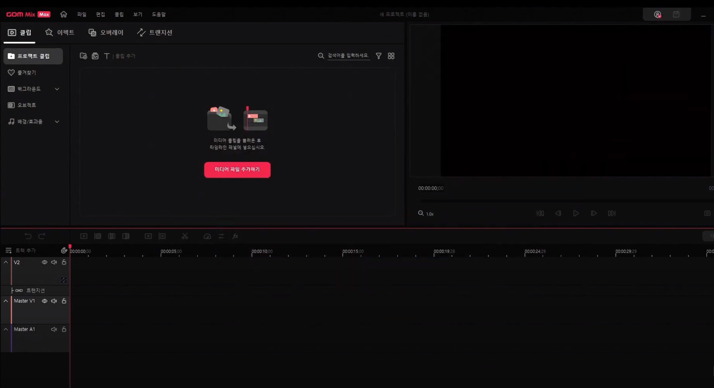This screenshot has width=714, height=388.
Task: Click 트랙 추가 add track button
Action: point(20,251)
